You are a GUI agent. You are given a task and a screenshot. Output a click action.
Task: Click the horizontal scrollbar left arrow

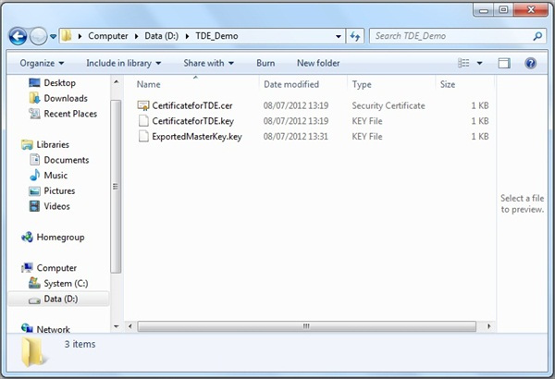(130, 326)
